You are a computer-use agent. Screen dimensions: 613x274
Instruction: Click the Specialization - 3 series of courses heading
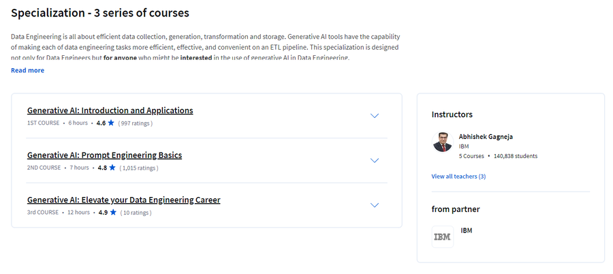click(100, 13)
